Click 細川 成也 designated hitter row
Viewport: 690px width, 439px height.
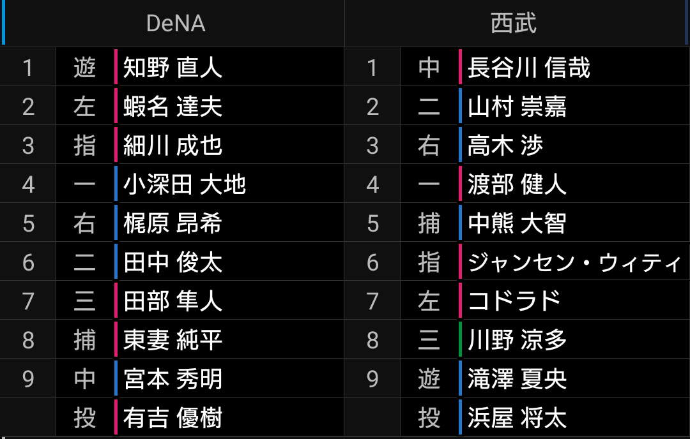(x=172, y=145)
